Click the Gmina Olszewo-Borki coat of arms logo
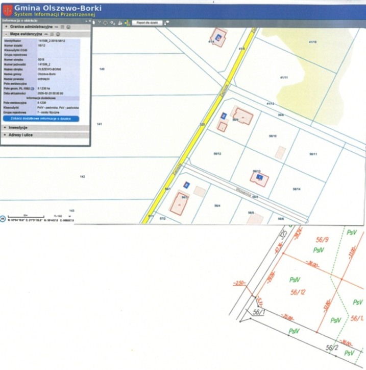The width and height of the screenshot is (366, 370). (x=7, y=10)
